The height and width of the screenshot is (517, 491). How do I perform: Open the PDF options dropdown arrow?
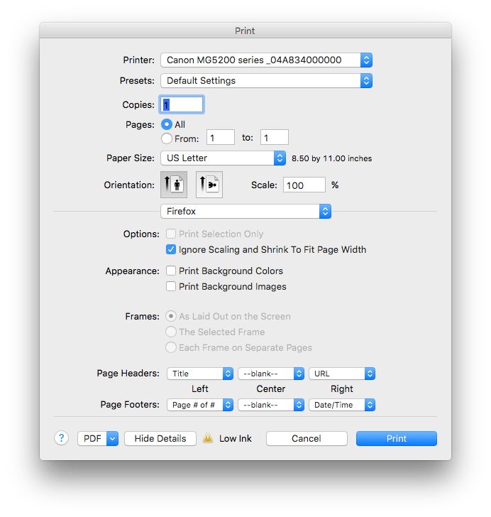click(112, 439)
